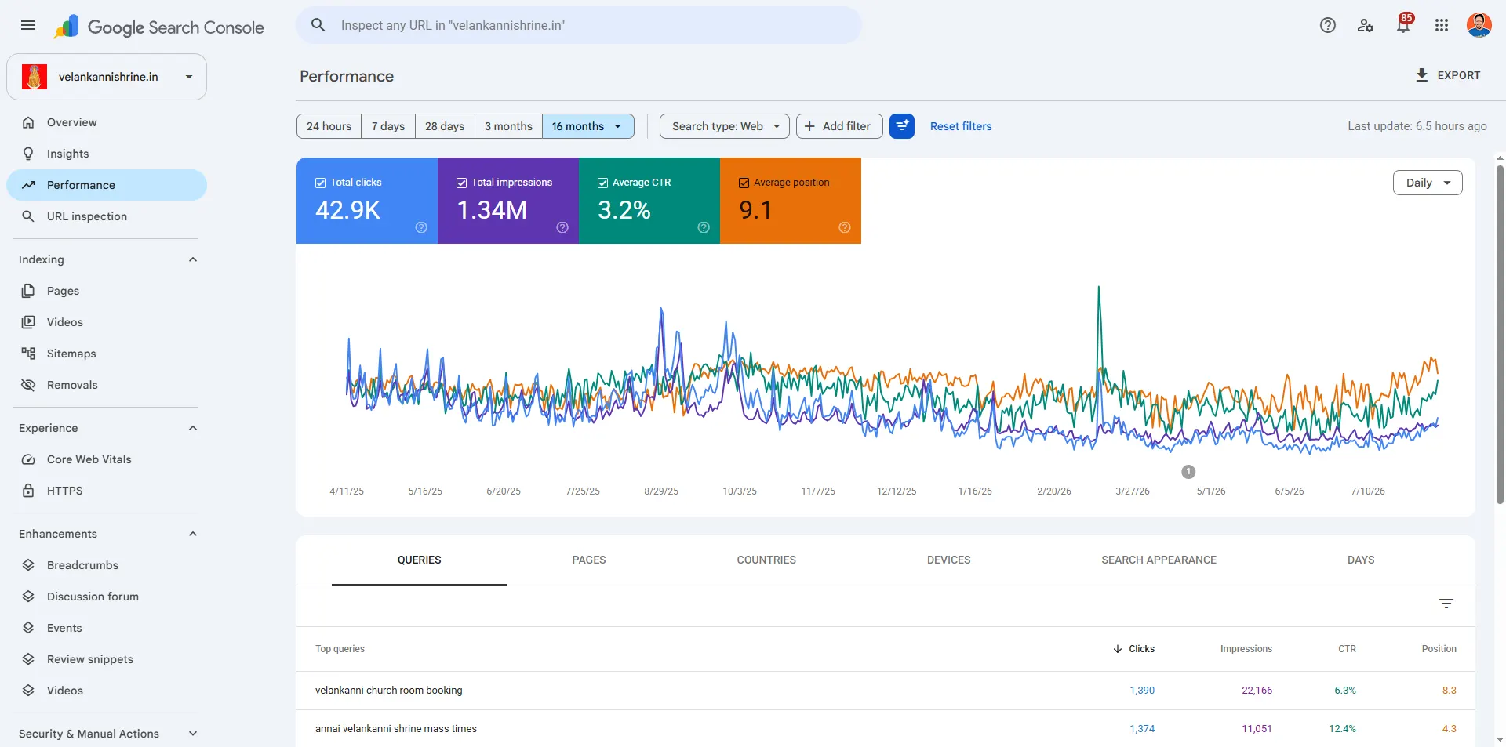Collapse the Experience section
1506x747 pixels.
coord(193,428)
